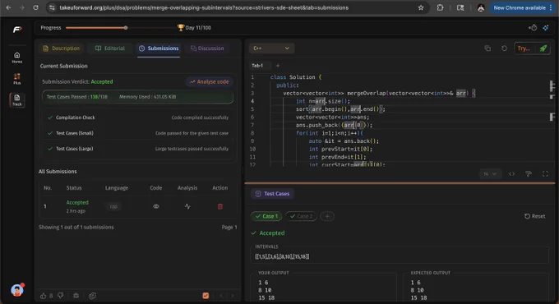This screenshot has height=304, width=559.
Task: Submit code with the green rocket icon
Action: coord(543,48)
